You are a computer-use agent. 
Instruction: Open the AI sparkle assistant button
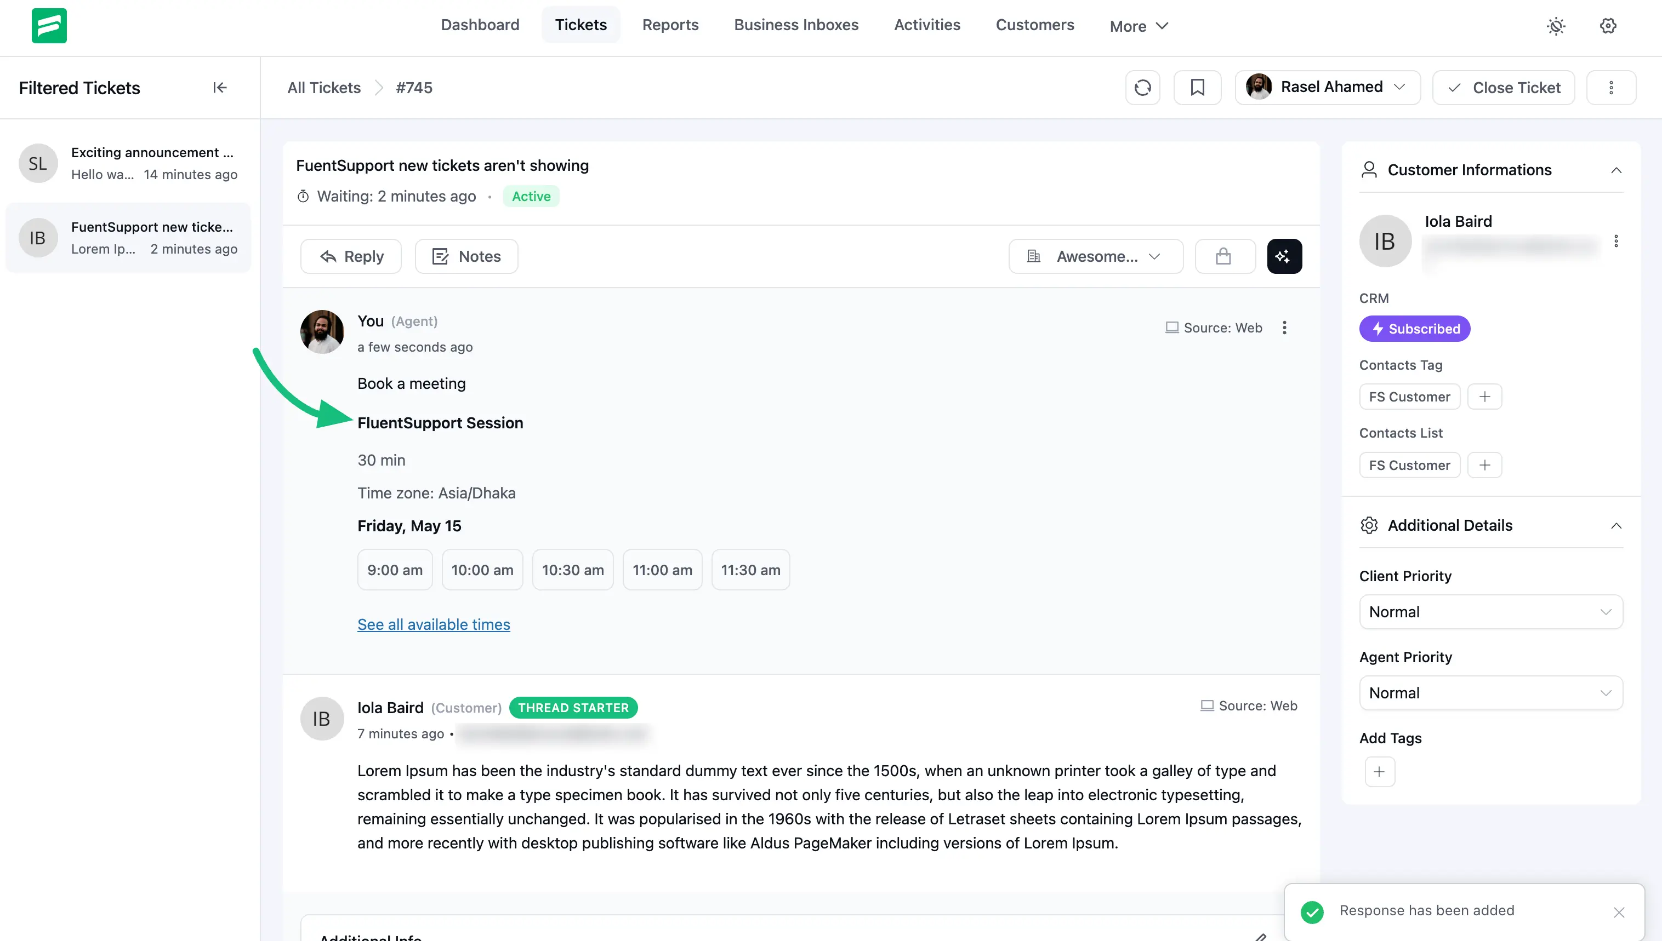[1284, 256]
